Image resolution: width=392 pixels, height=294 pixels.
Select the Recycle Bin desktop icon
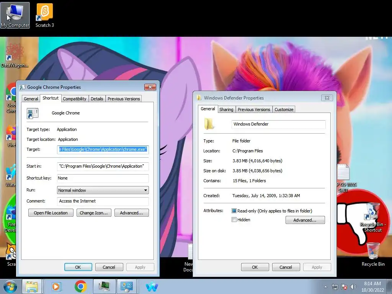pyautogui.click(x=373, y=255)
